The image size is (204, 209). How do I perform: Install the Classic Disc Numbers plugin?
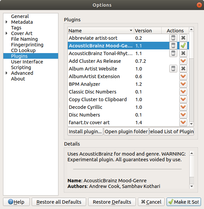[x=183, y=92]
